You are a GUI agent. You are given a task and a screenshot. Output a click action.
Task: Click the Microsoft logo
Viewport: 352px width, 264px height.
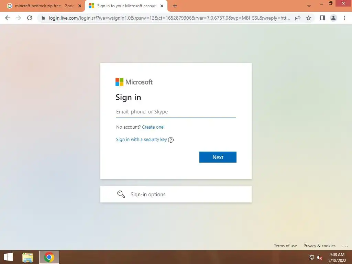tap(134, 82)
